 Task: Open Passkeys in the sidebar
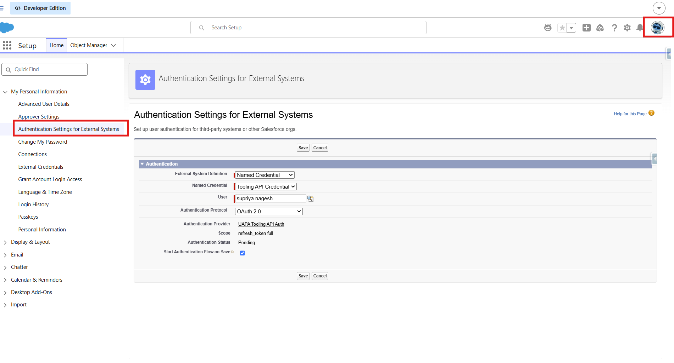tap(28, 217)
